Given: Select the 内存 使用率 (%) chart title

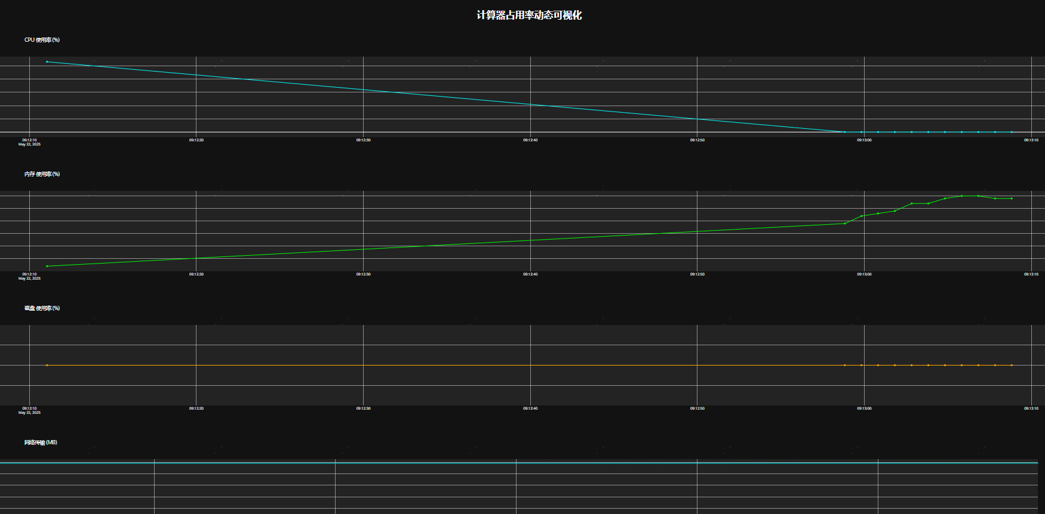Looking at the screenshot, I should coord(42,174).
